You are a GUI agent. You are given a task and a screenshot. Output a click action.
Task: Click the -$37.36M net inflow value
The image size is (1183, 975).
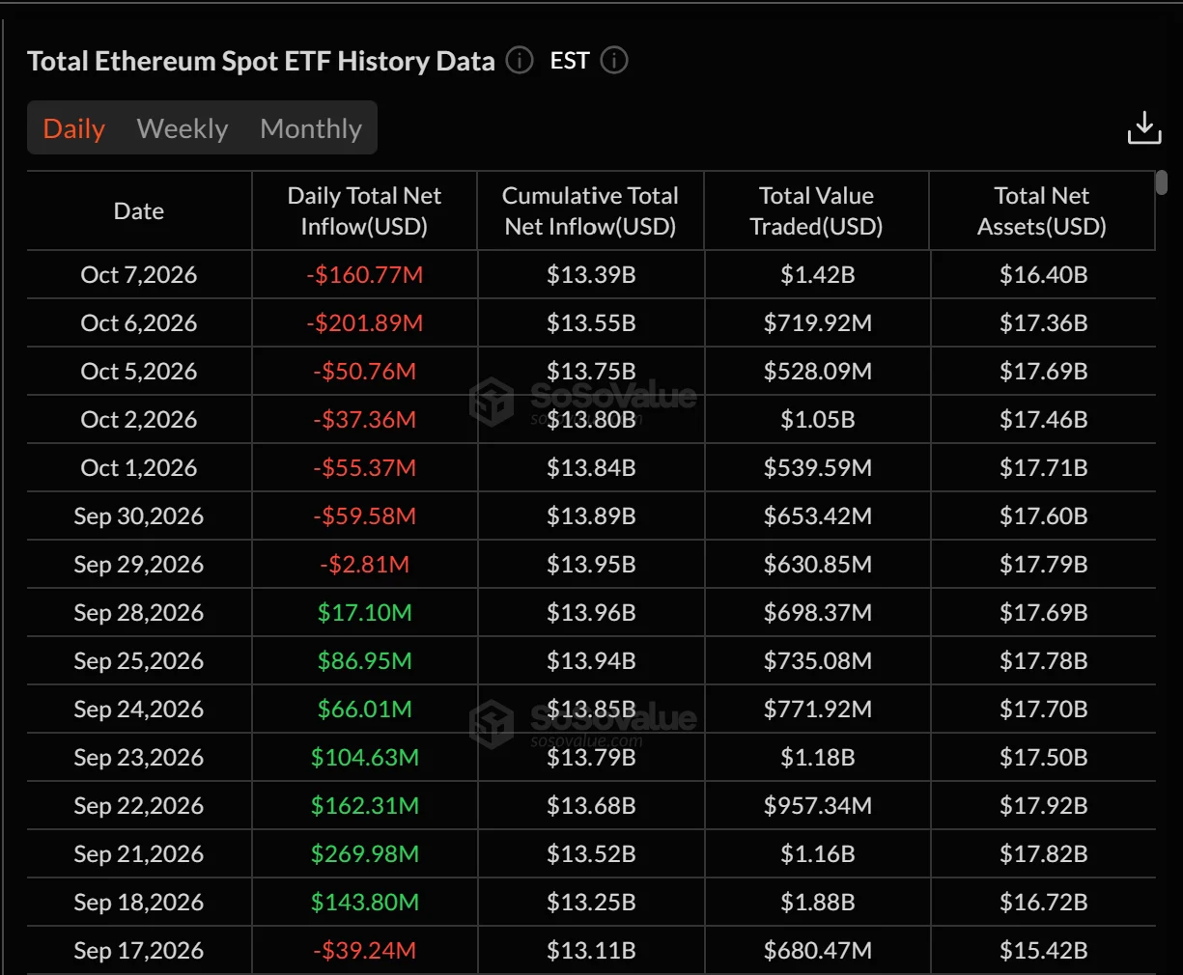[x=365, y=420]
